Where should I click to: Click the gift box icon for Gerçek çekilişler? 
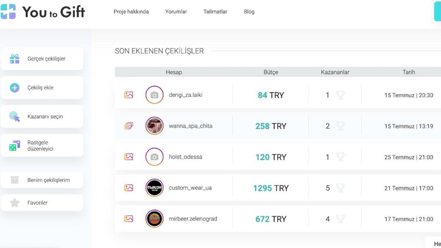(x=15, y=59)
